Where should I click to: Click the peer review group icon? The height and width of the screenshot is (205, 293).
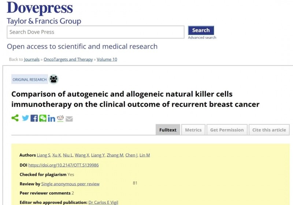(53, 79)
